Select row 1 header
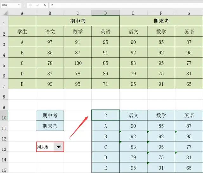This screenshot has width=203, height=173. coord(4,21)
